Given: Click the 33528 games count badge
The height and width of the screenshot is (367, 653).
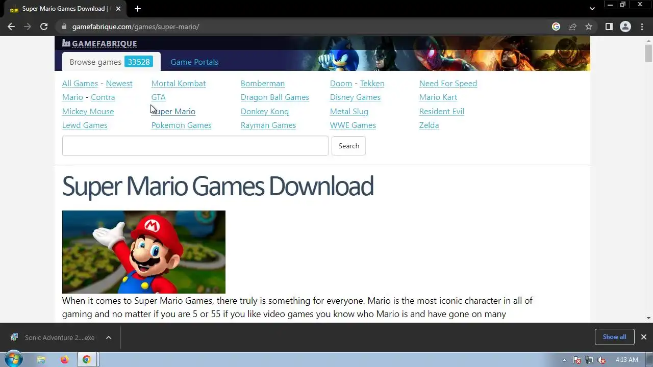Looking at the screenshot, I should [139, 62].
